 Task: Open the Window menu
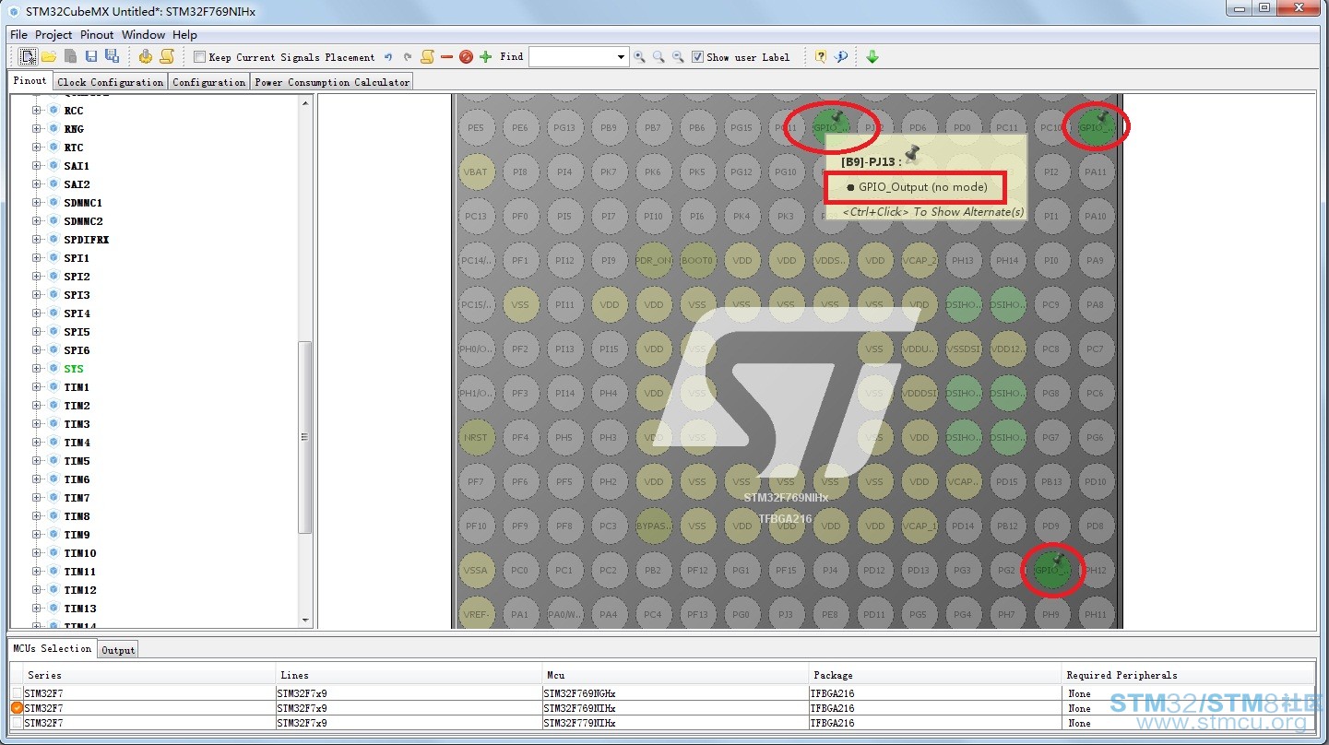[x=144, y=35]
